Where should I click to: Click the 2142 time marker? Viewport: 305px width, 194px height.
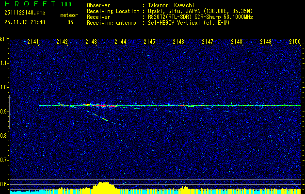pyautogui.click(x=62, y=41)
